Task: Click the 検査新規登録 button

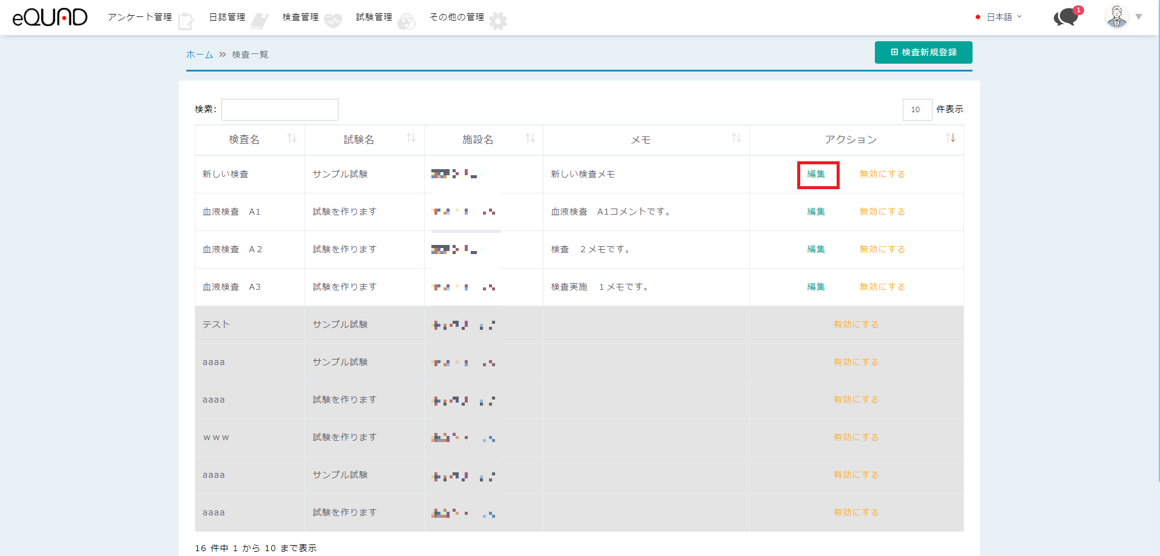Action: tap(923, 52)
